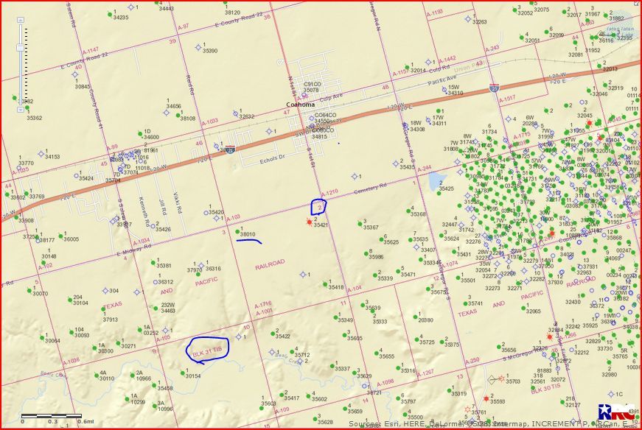Click the dry hole symbol beside 35703
This screenshot has height=430, width=642.
(x=501, y=378)
